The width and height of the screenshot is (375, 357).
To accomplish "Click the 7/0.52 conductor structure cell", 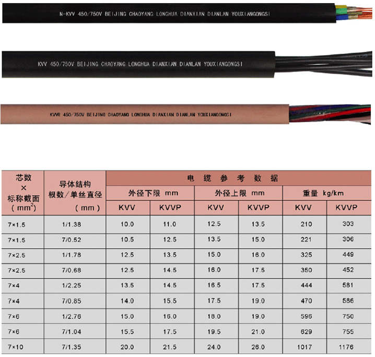I will [75, 240].
